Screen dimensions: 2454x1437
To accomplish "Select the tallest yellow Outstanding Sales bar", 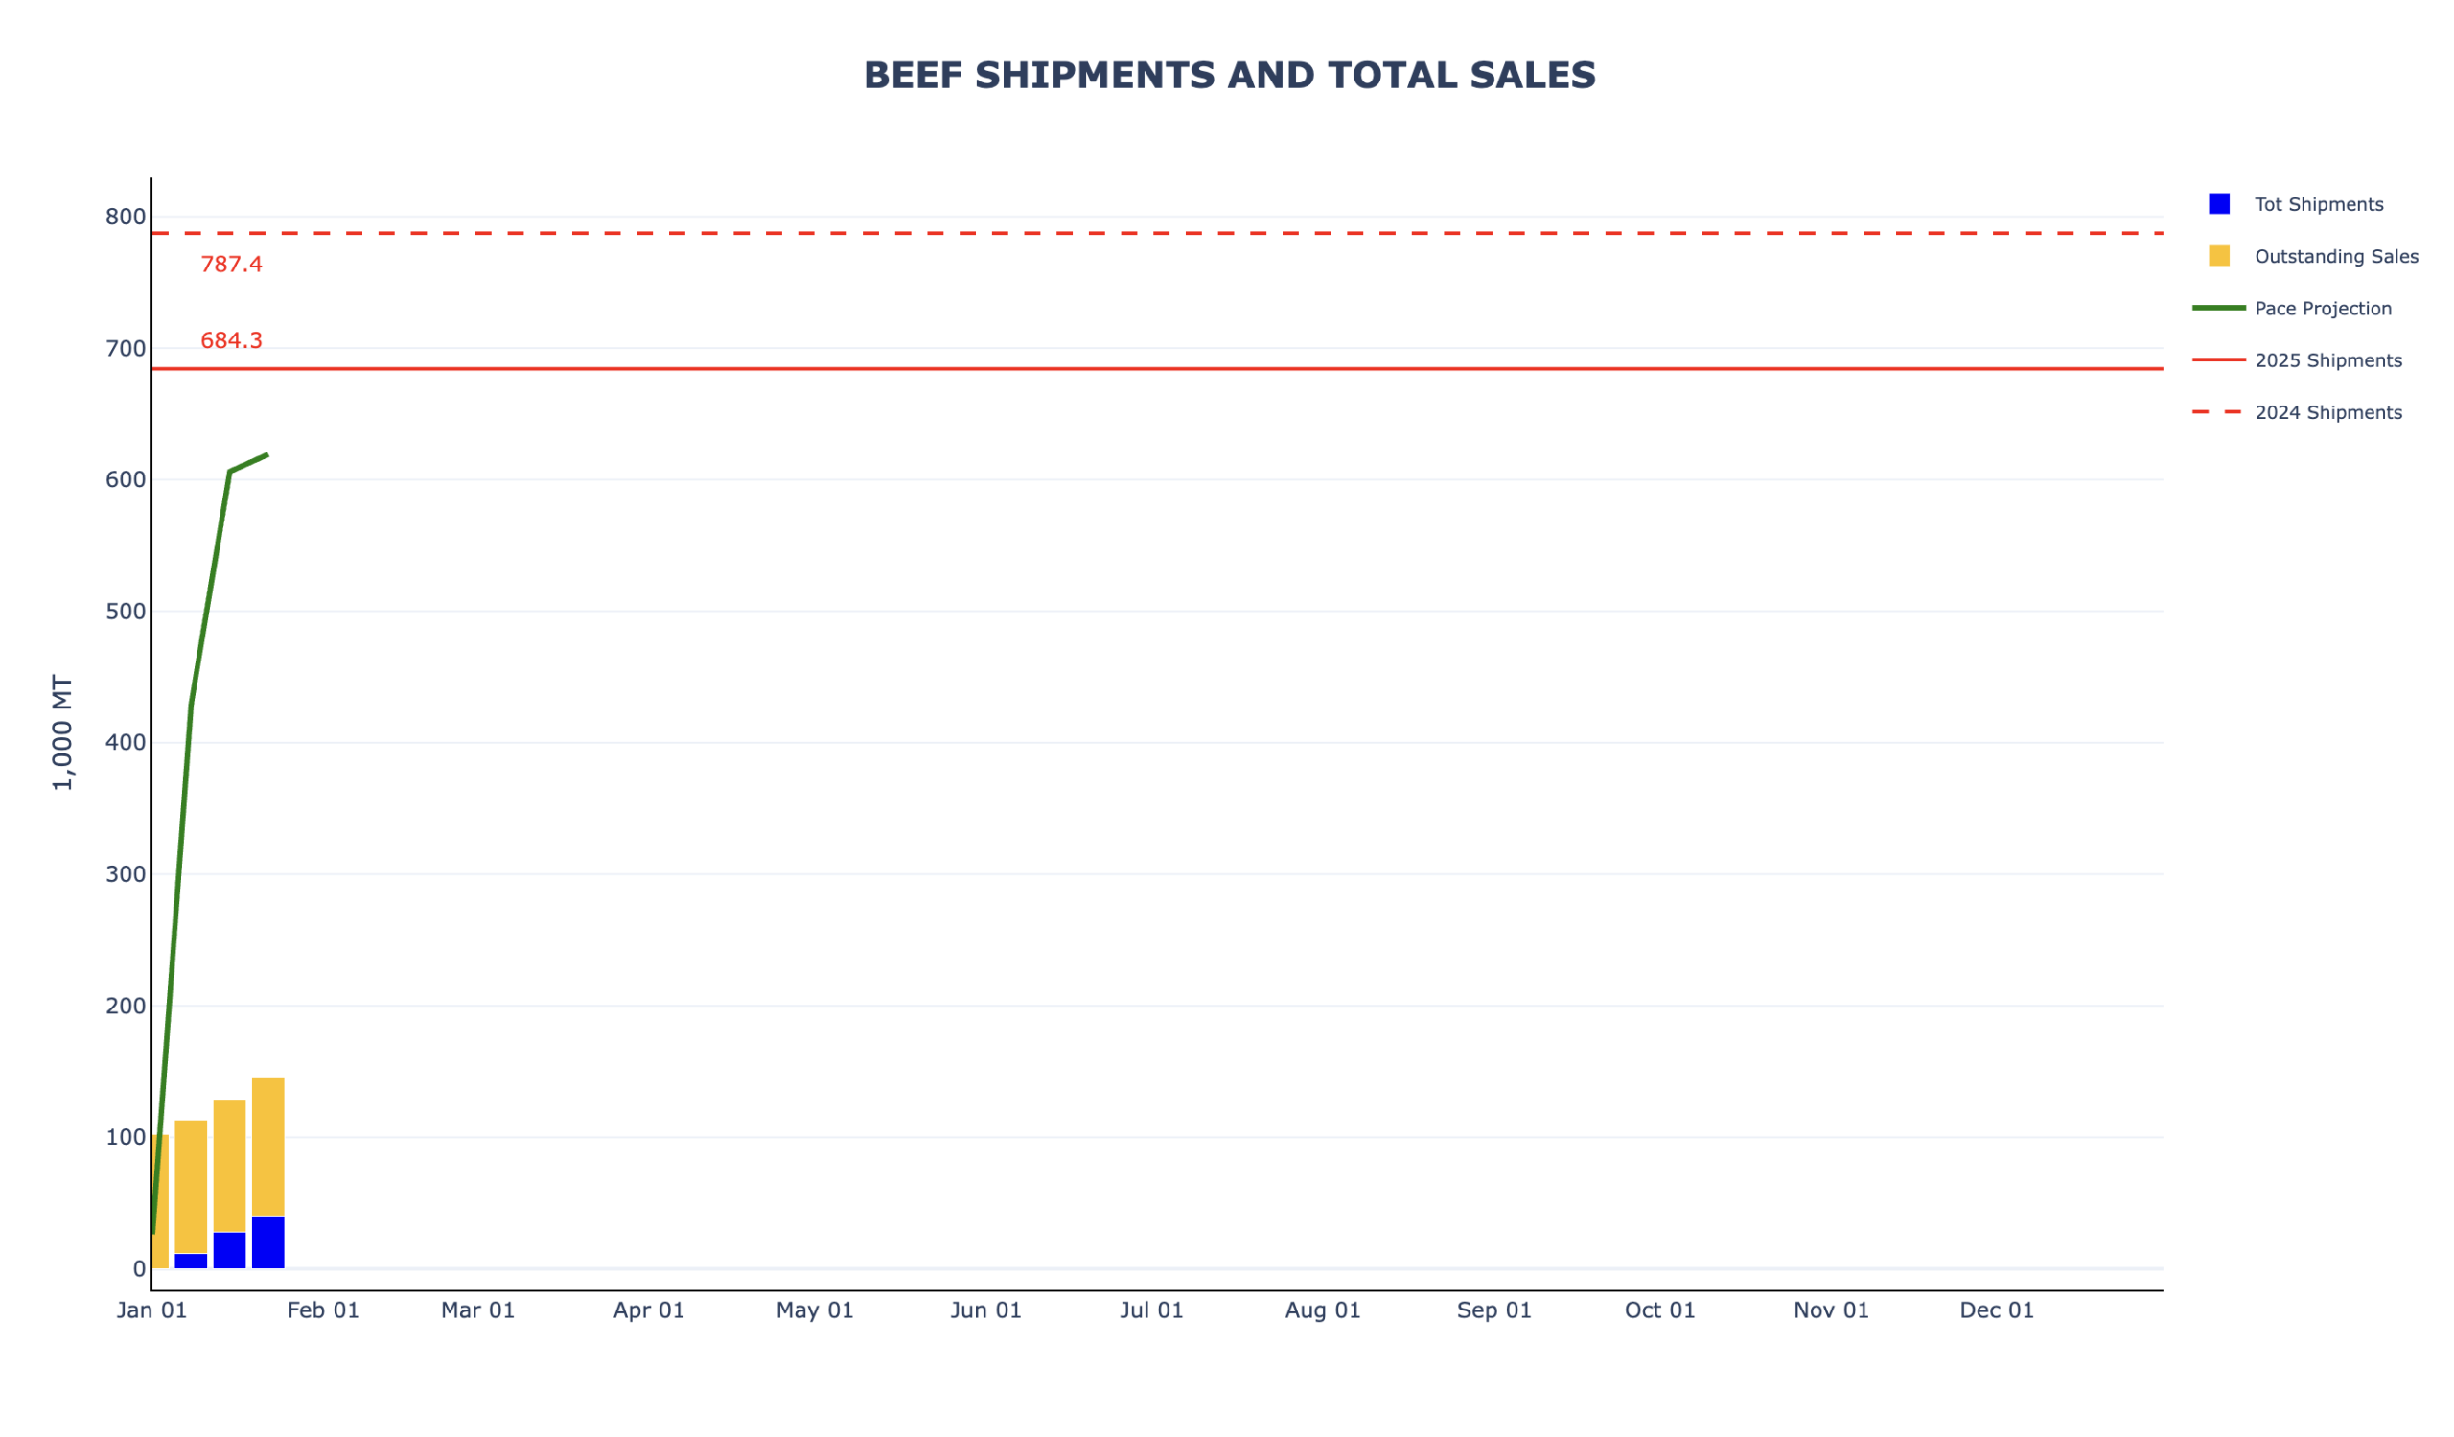I will pos(267,1146).
